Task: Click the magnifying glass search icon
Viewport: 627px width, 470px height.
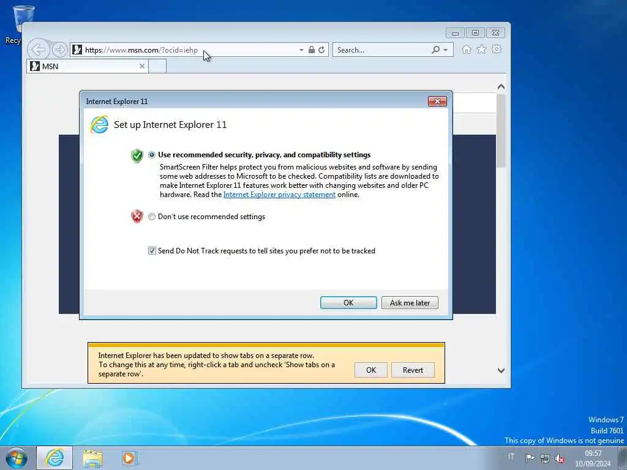Action: 435,50
